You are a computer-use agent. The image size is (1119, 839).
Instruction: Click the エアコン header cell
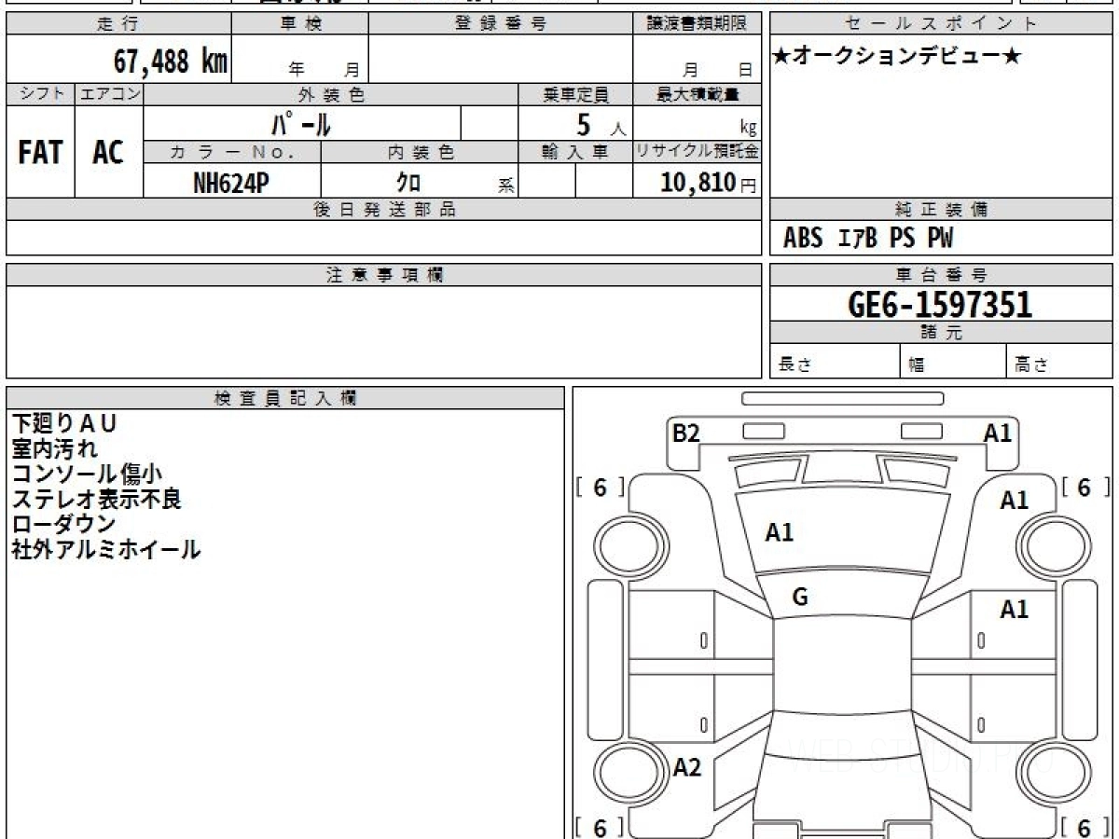pyautogui.click(x=109, y=94)
